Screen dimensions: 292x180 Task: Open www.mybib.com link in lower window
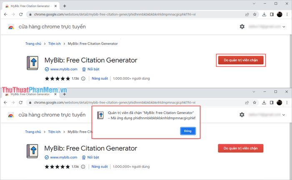point(63,157)
